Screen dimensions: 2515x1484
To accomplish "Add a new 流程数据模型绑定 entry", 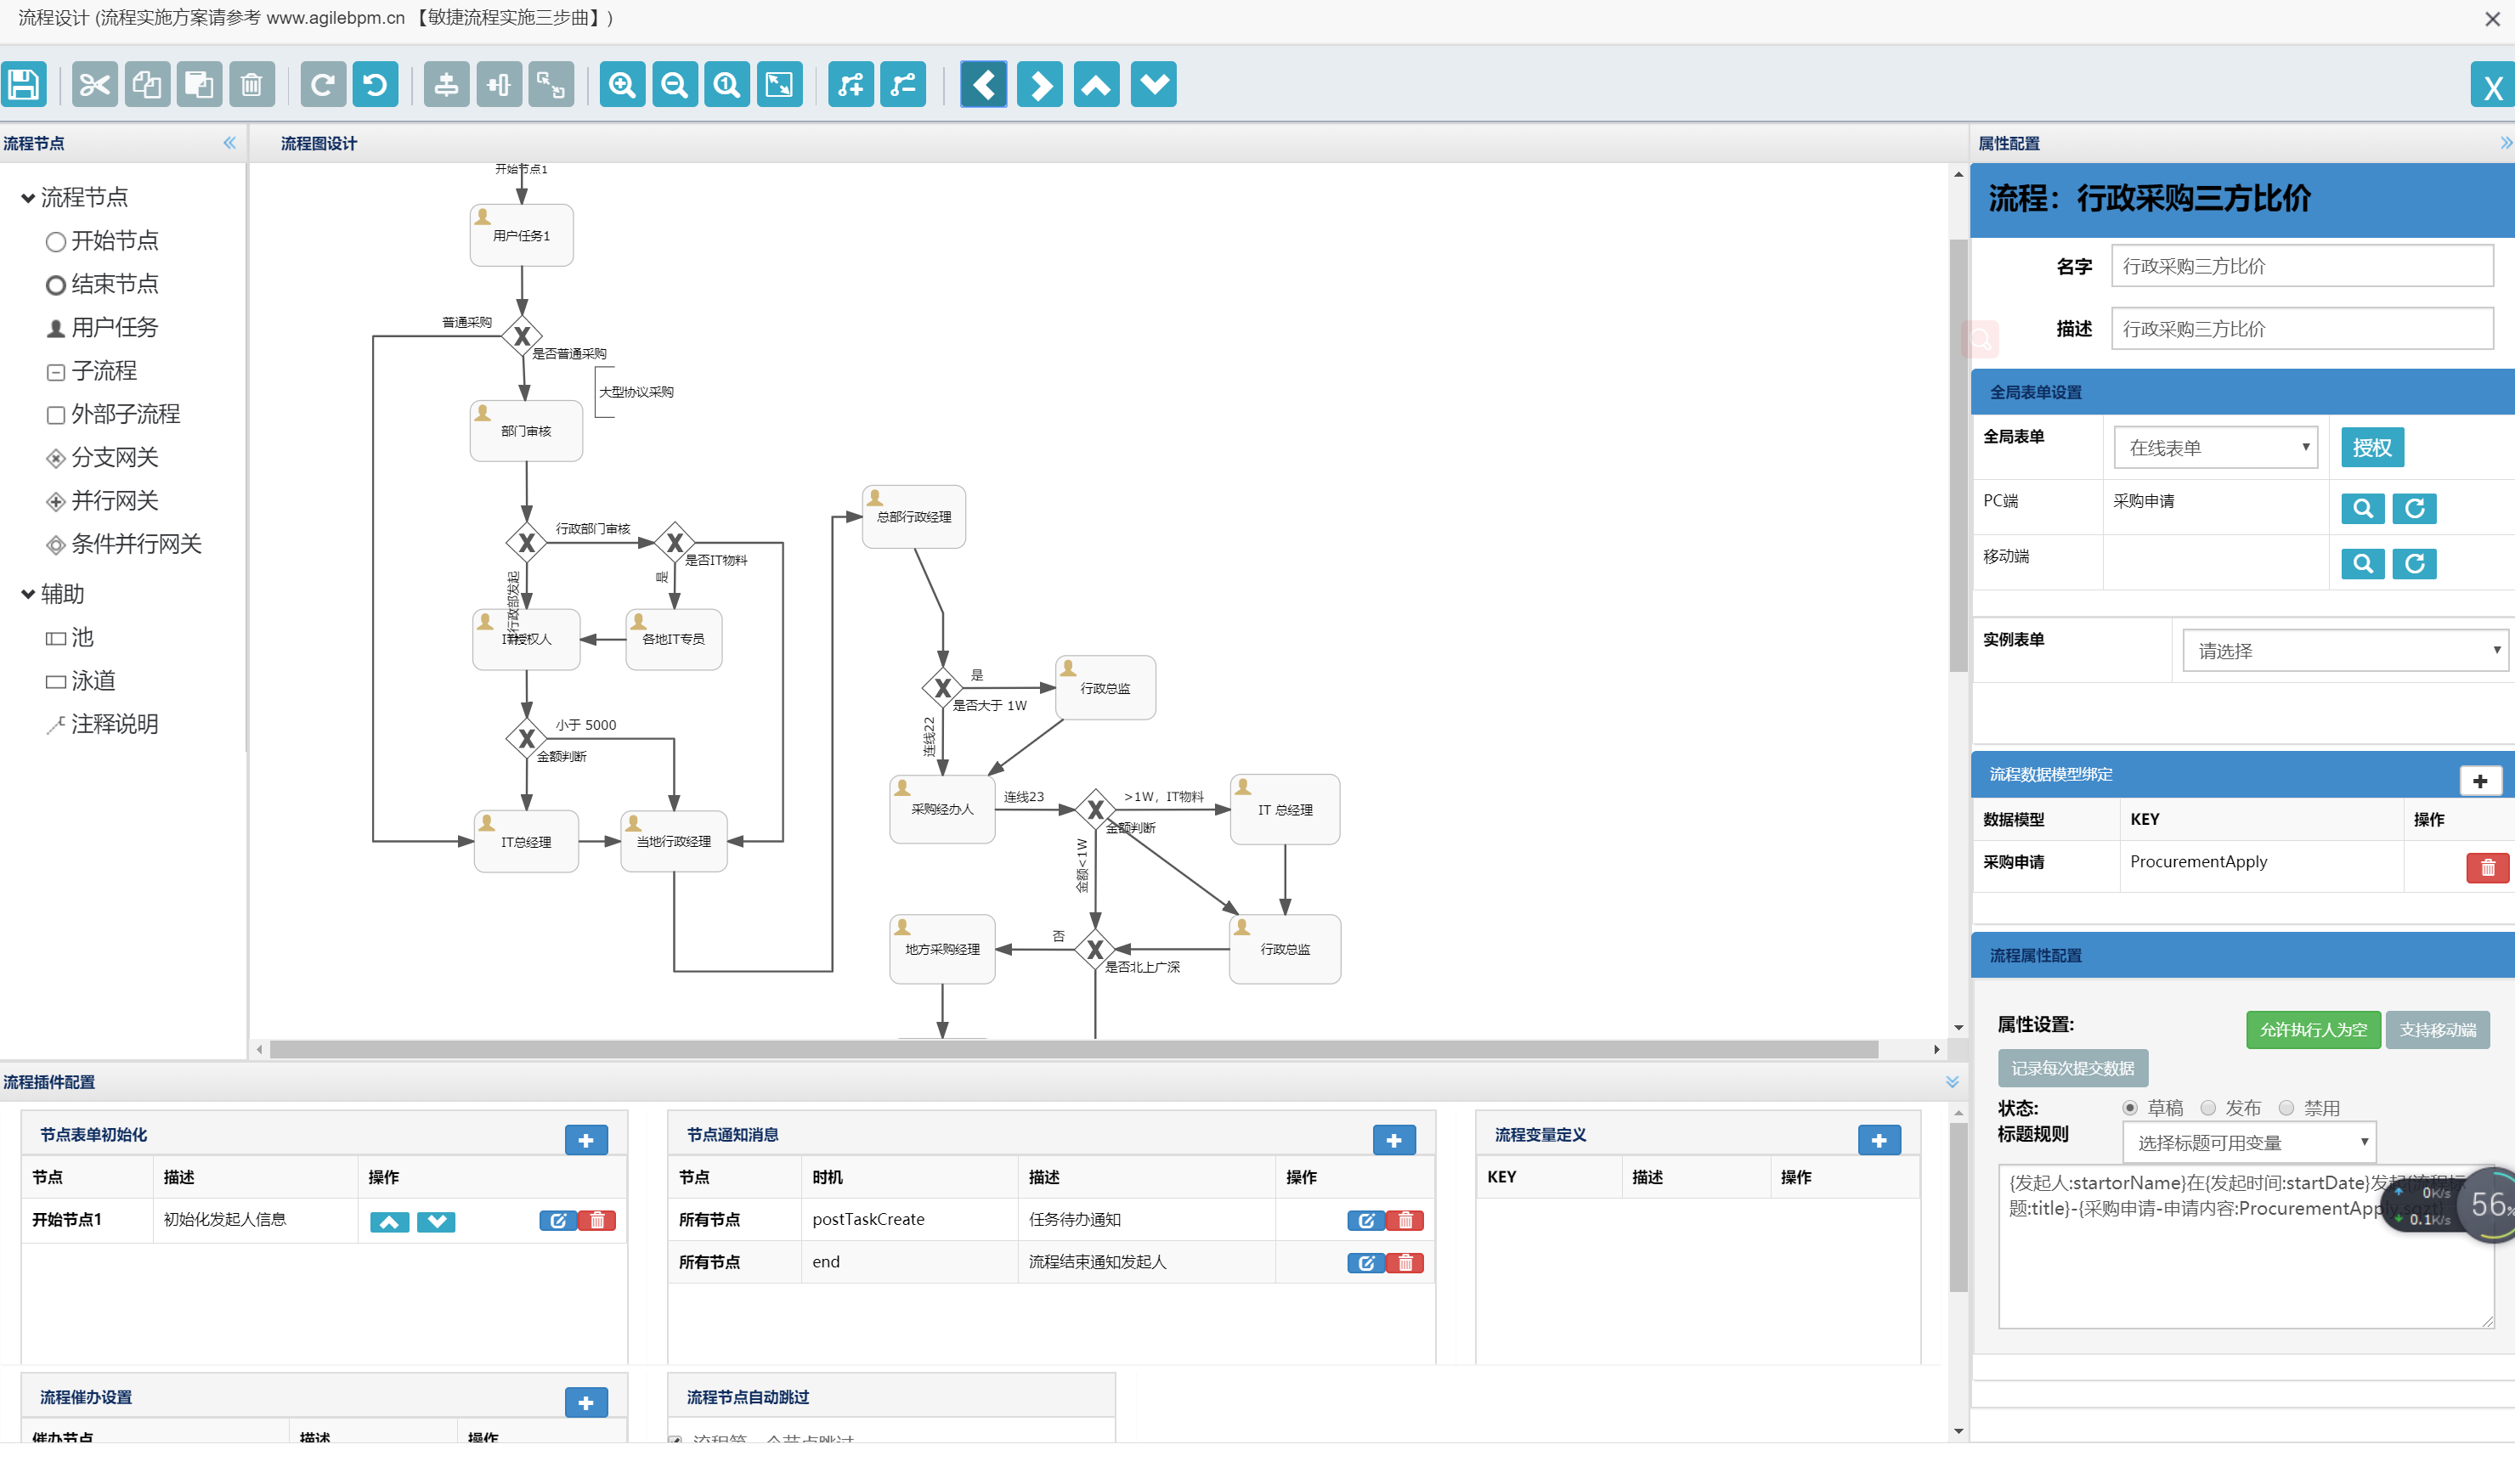I will (x=2480, y=781).
